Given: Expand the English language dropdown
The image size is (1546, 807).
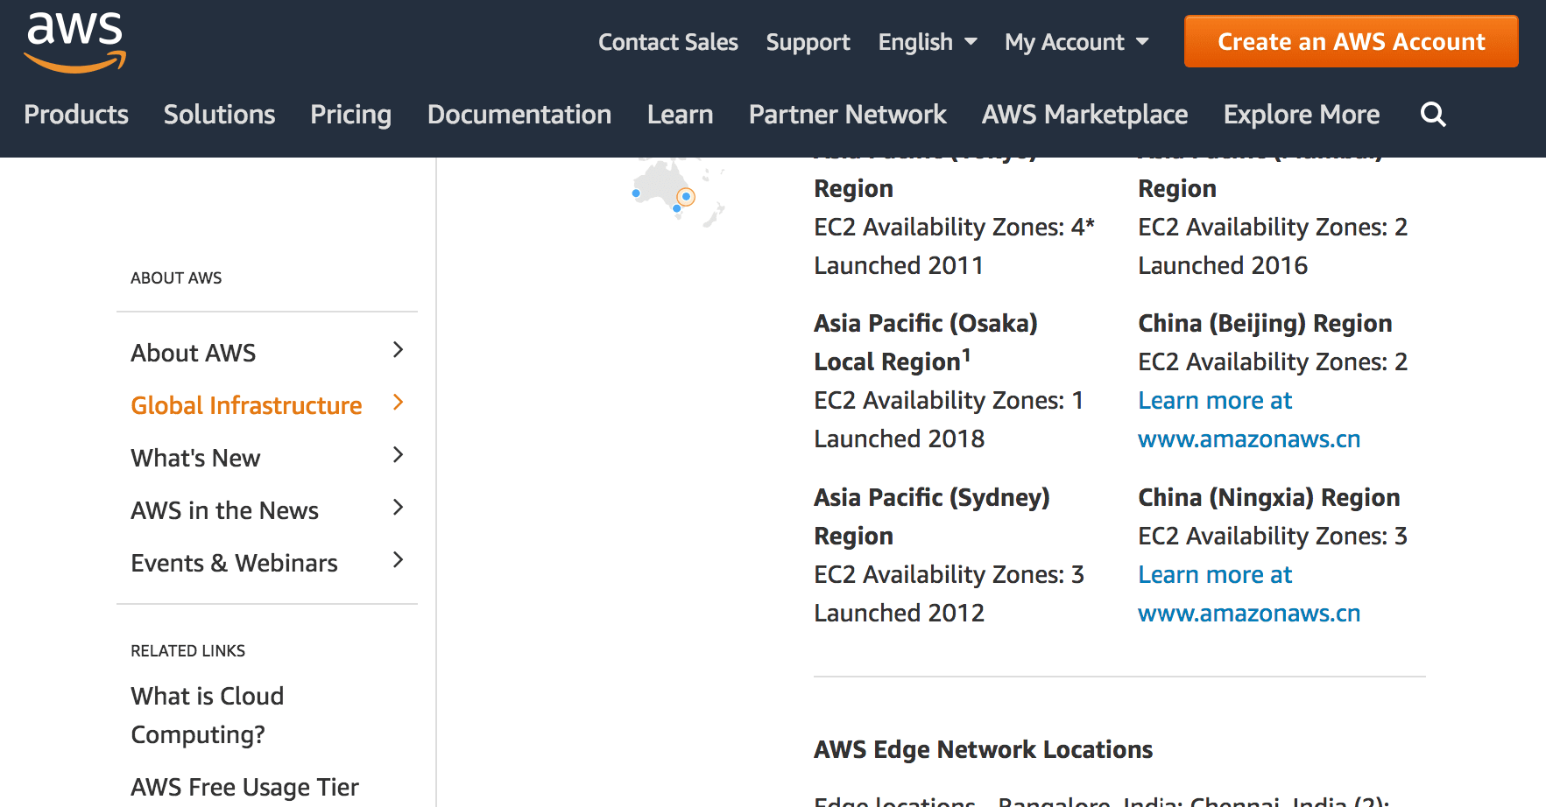Looking at the screenshot, I should click(928, 42).
